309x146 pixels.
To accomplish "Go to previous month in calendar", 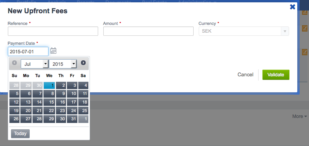I will click(x=14, y=63).
